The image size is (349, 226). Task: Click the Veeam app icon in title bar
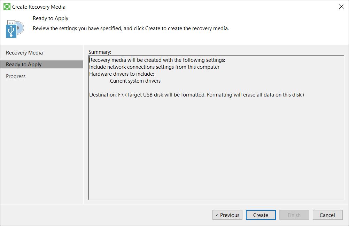pos(7,7)
